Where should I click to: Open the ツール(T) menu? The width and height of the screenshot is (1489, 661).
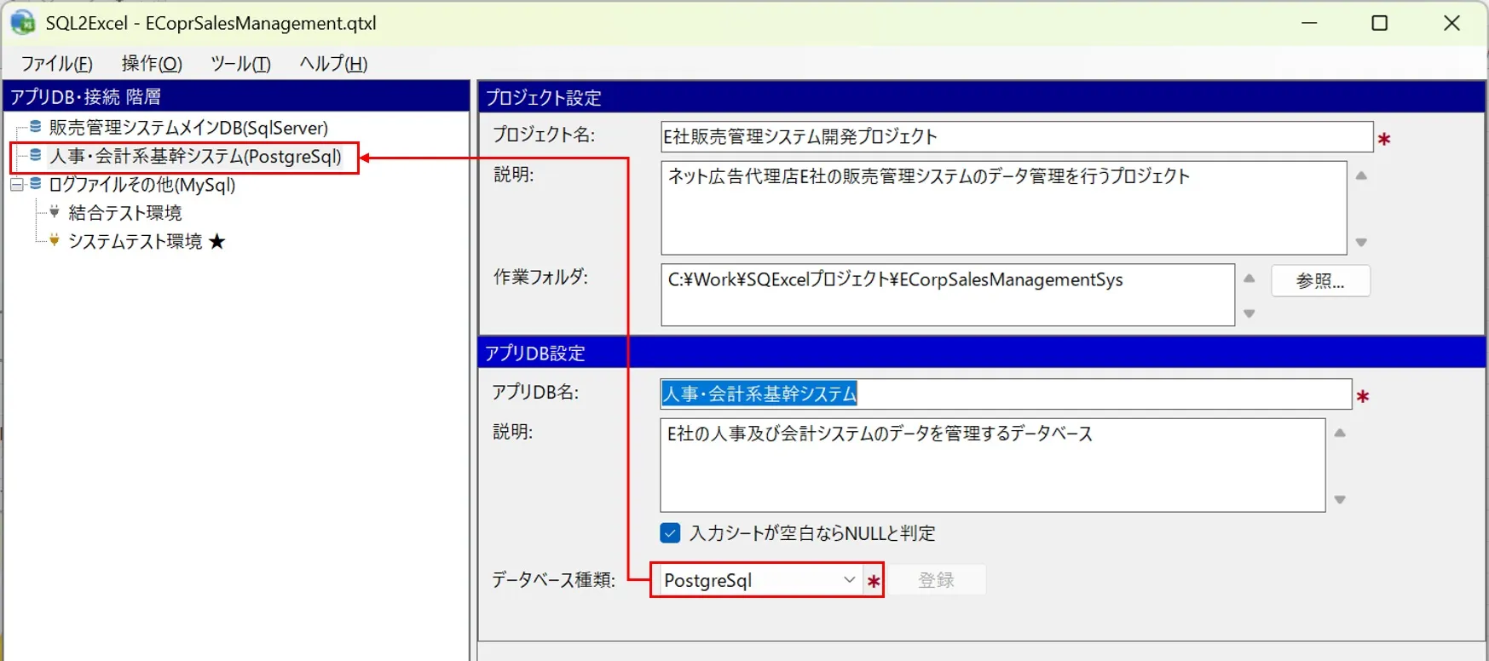[240, 64]
